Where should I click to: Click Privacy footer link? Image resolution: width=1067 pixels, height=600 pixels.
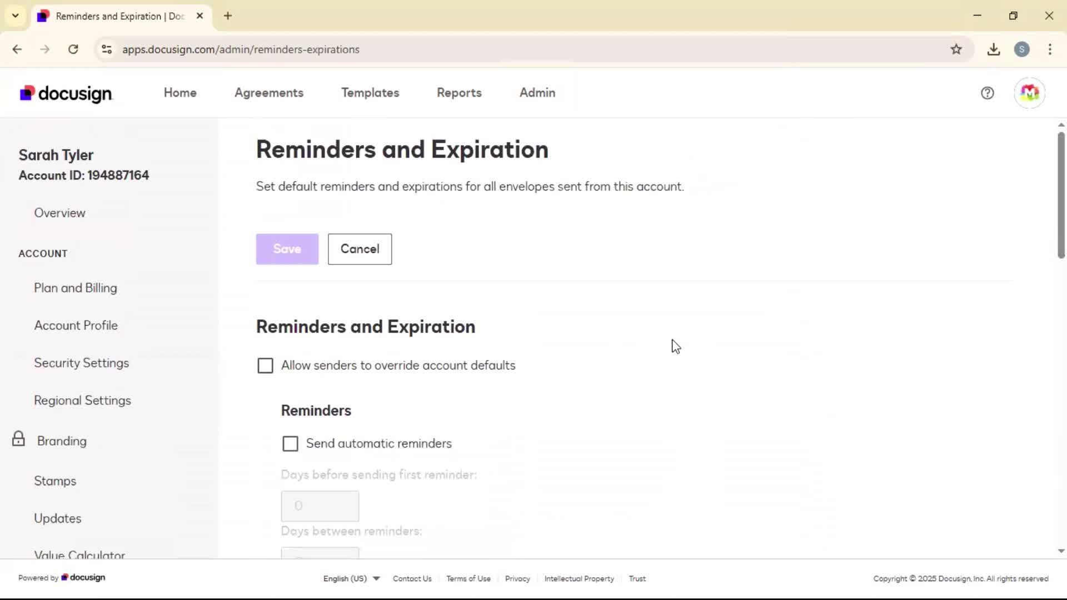517,578
